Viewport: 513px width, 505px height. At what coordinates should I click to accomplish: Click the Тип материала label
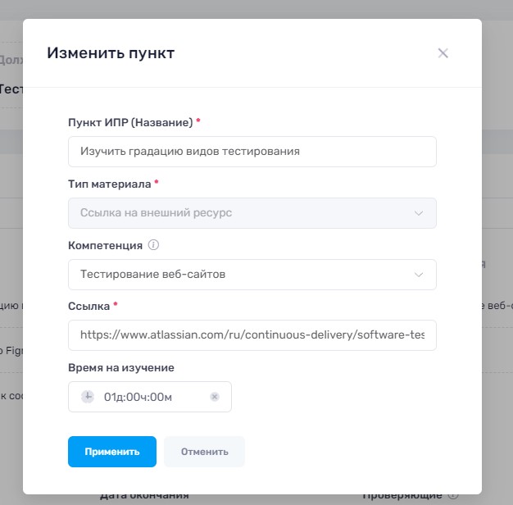tap(110, 184)
